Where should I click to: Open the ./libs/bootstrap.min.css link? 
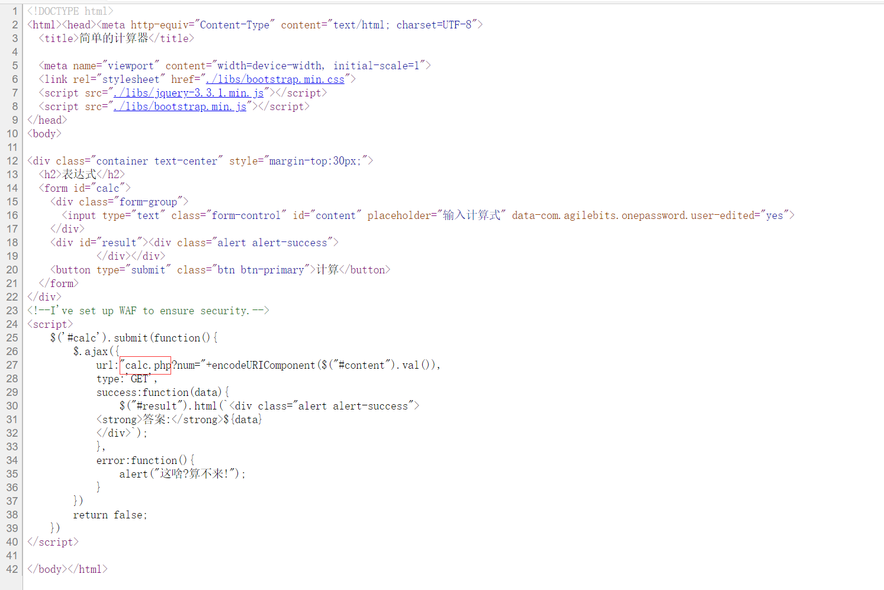coord(275,79)
